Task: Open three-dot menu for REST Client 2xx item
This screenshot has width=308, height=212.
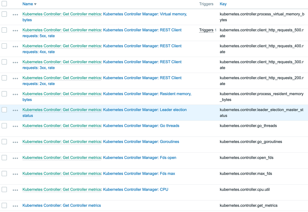Action: (x=15, y=78)
